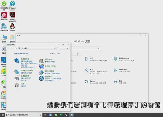163x117 pixels.
Task: Open 隐私 lock icon in Windows Settings
Action: point(116,82)
